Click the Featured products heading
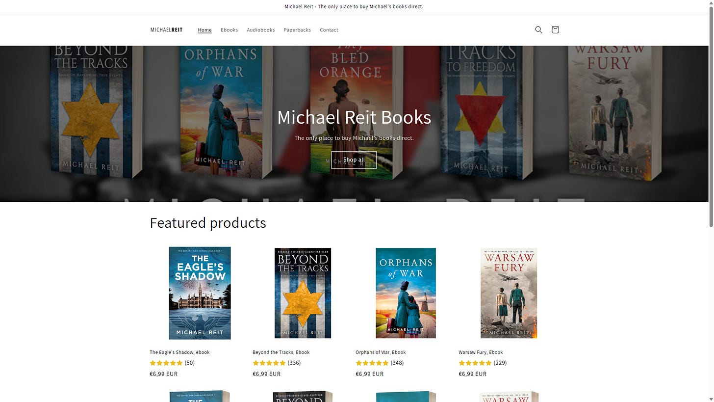 coord(208,223)
